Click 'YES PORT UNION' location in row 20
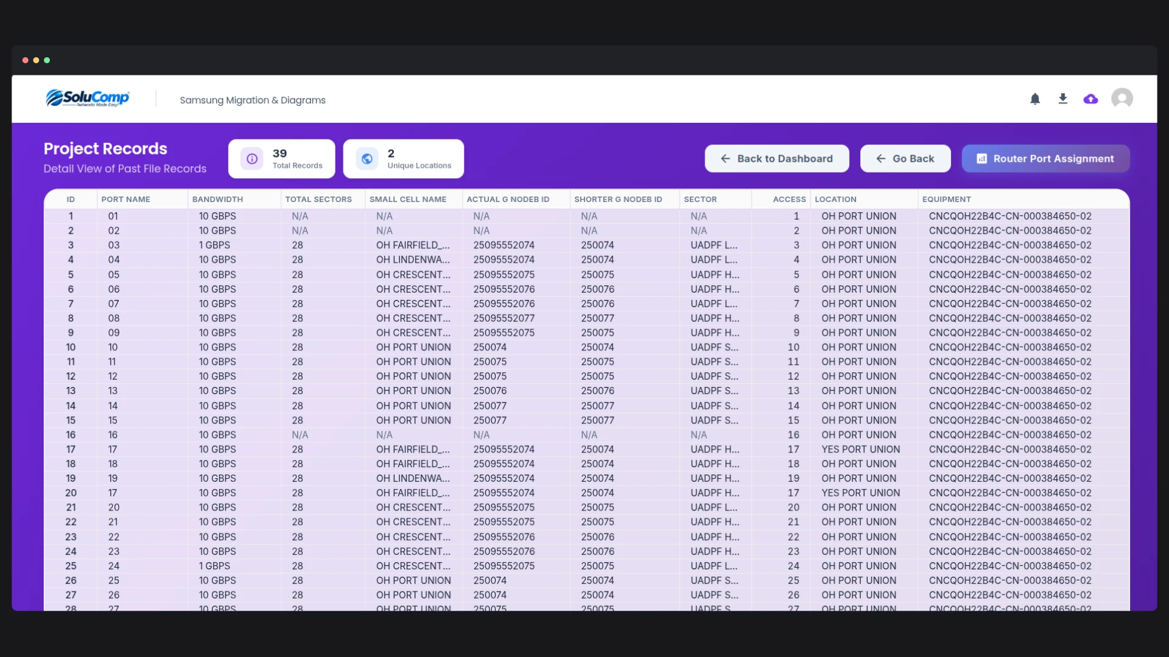 (x=860, y=493)
